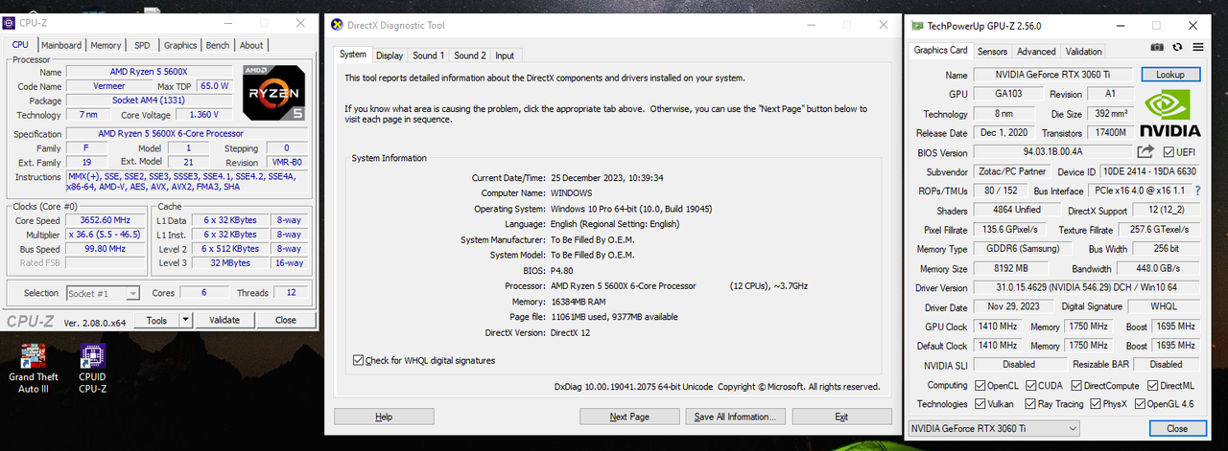Click Save All Information button
1228x451 pixels.
tap(735, 417)
